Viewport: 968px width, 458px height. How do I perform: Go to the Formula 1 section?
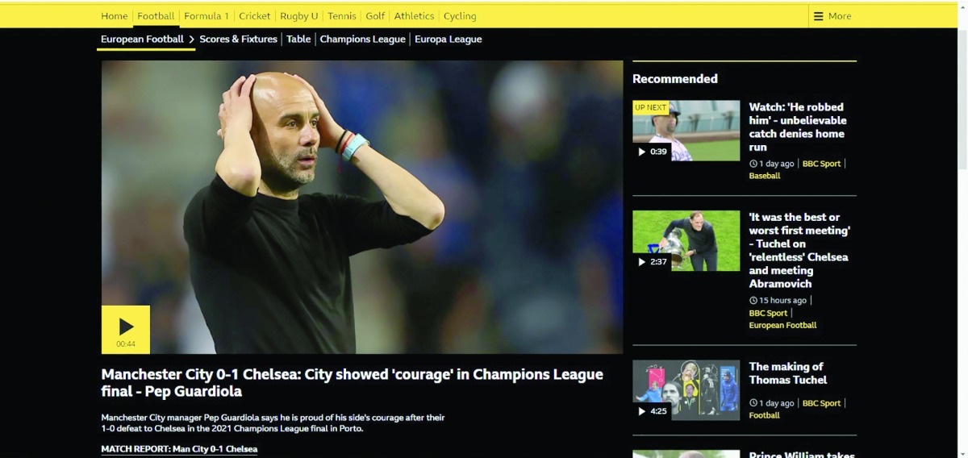coord(207,16)
